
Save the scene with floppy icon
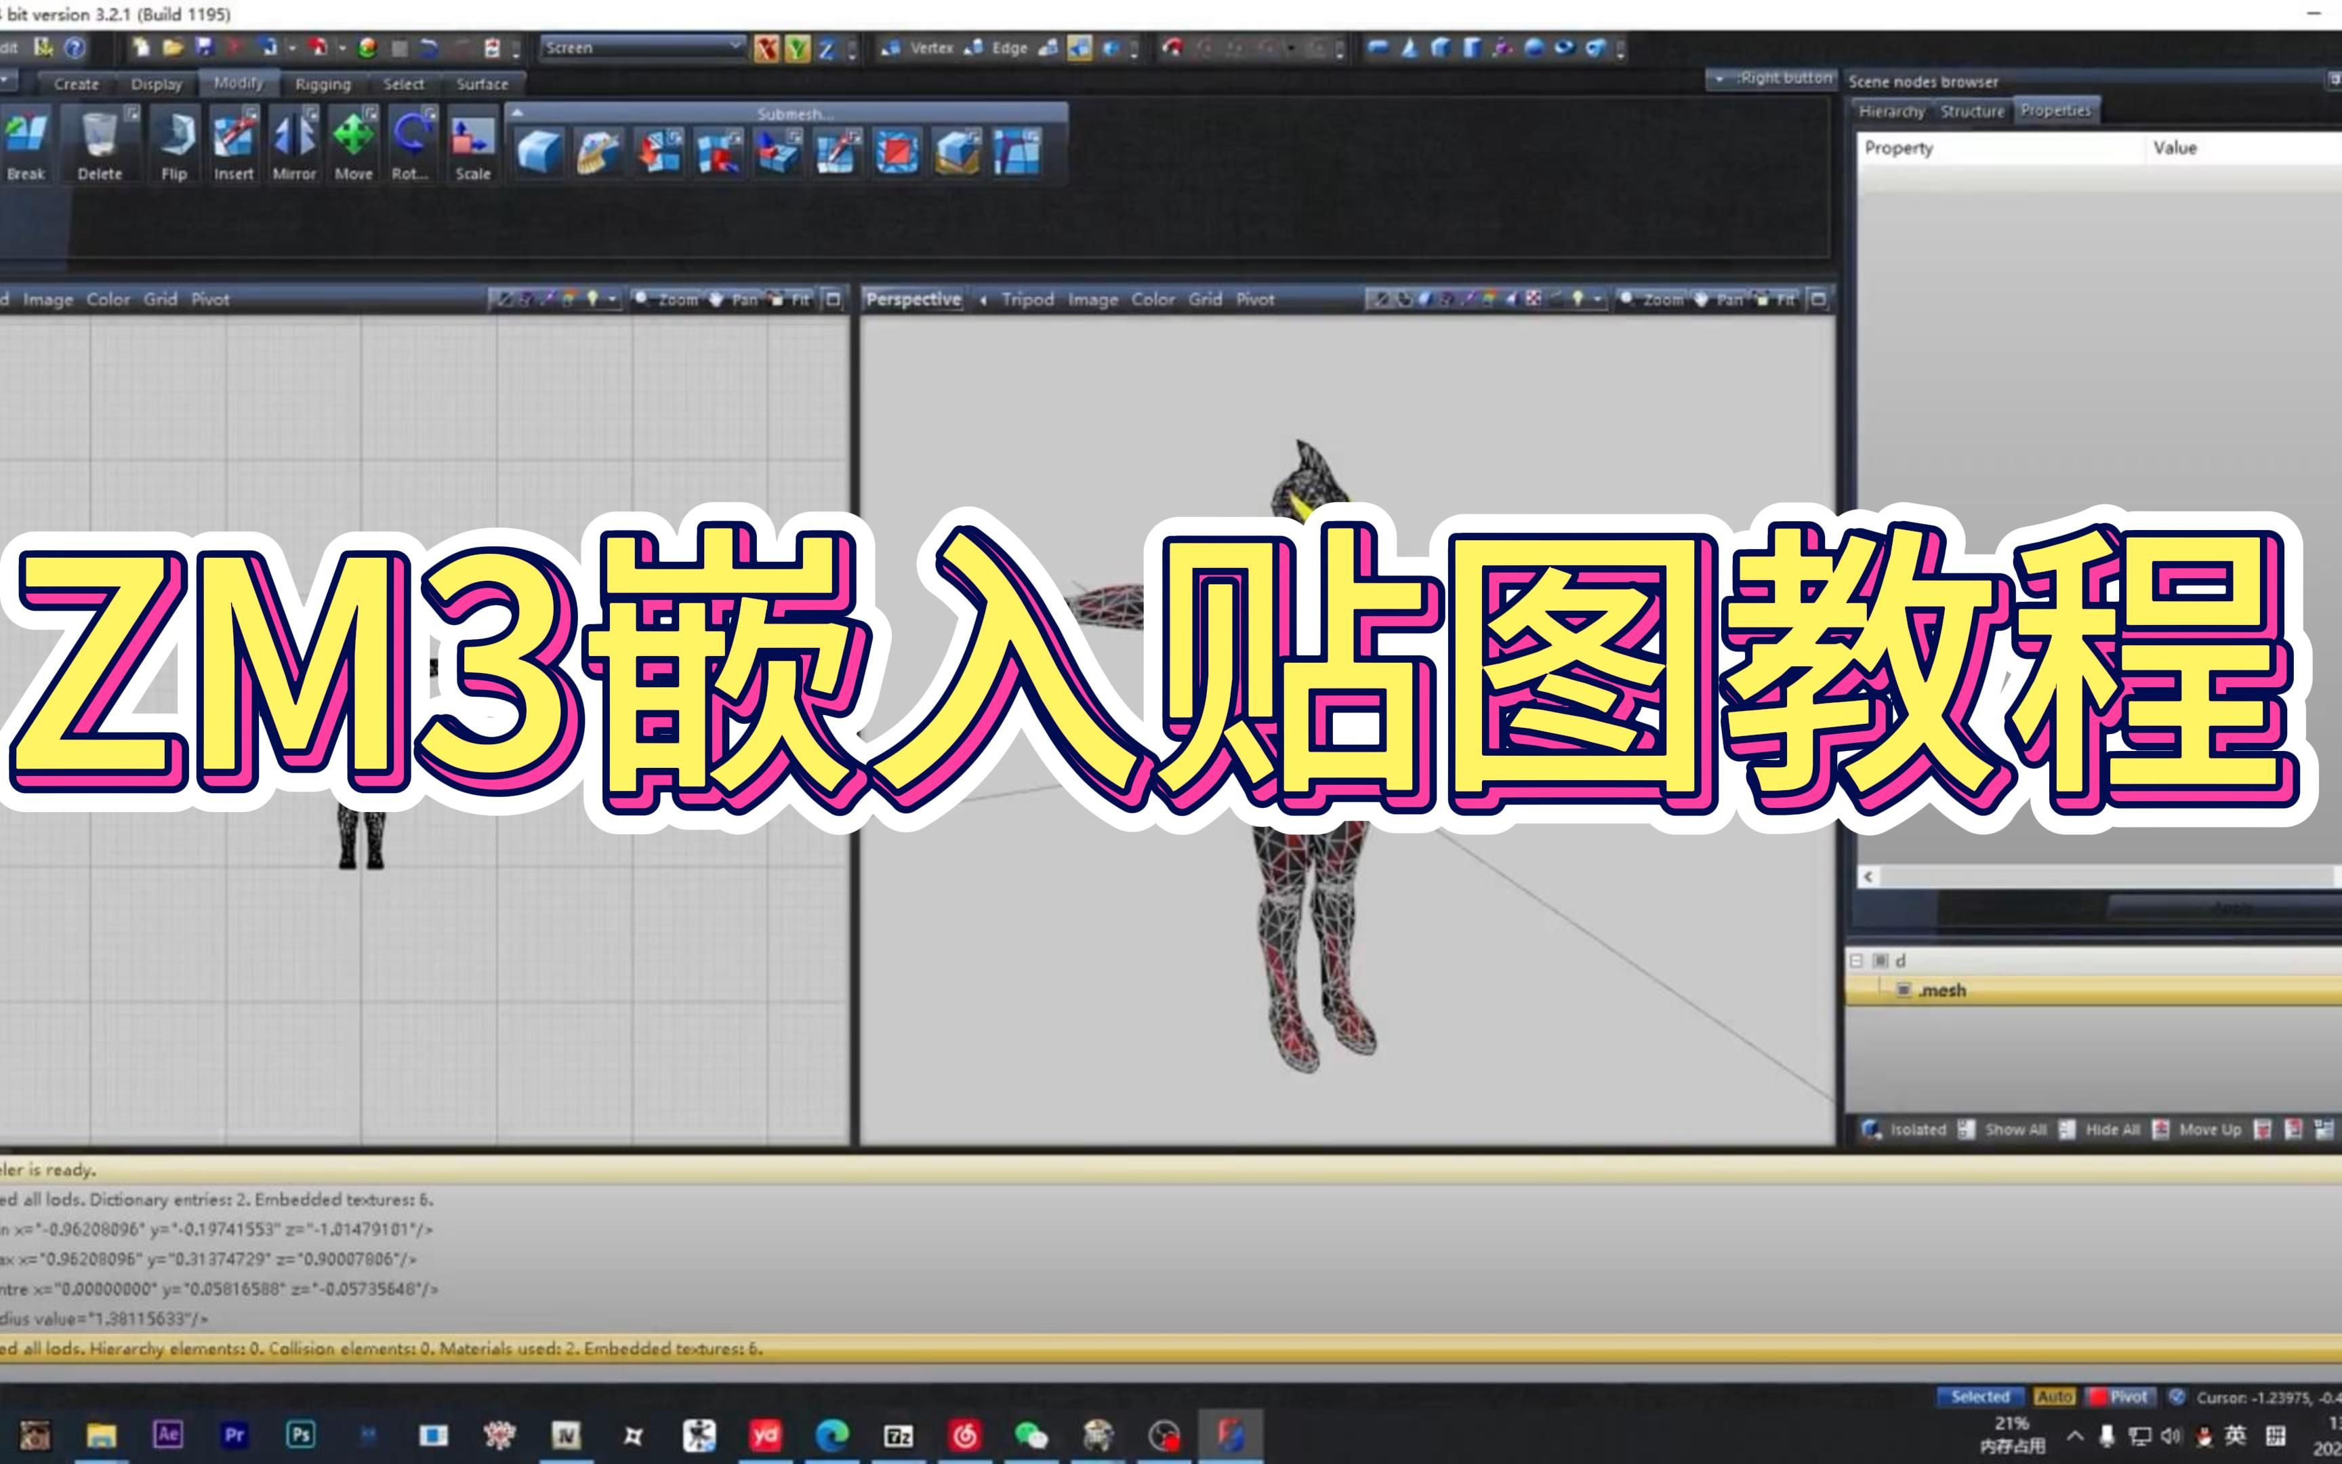[x=204, y=47]
